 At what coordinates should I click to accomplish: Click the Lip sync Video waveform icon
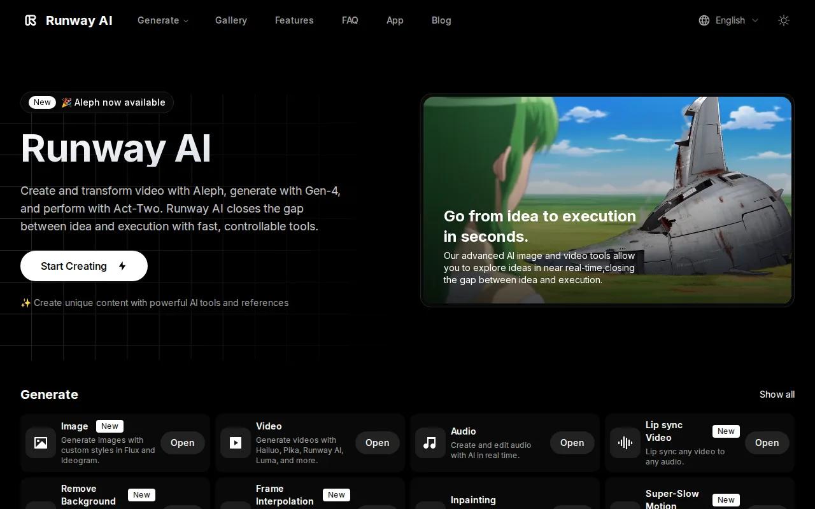click(625, 443)
